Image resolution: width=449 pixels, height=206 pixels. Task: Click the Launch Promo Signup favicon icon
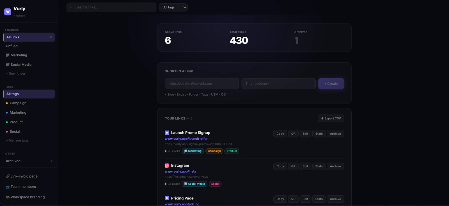pos(167,133)
